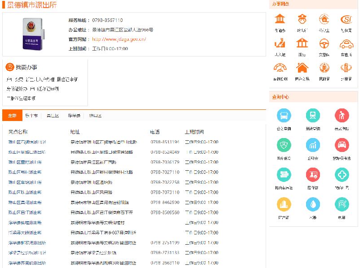The height and width of the screenshot is (268, 359).
Task: Open the 社保局 SI logo icon
Action: 346,20
